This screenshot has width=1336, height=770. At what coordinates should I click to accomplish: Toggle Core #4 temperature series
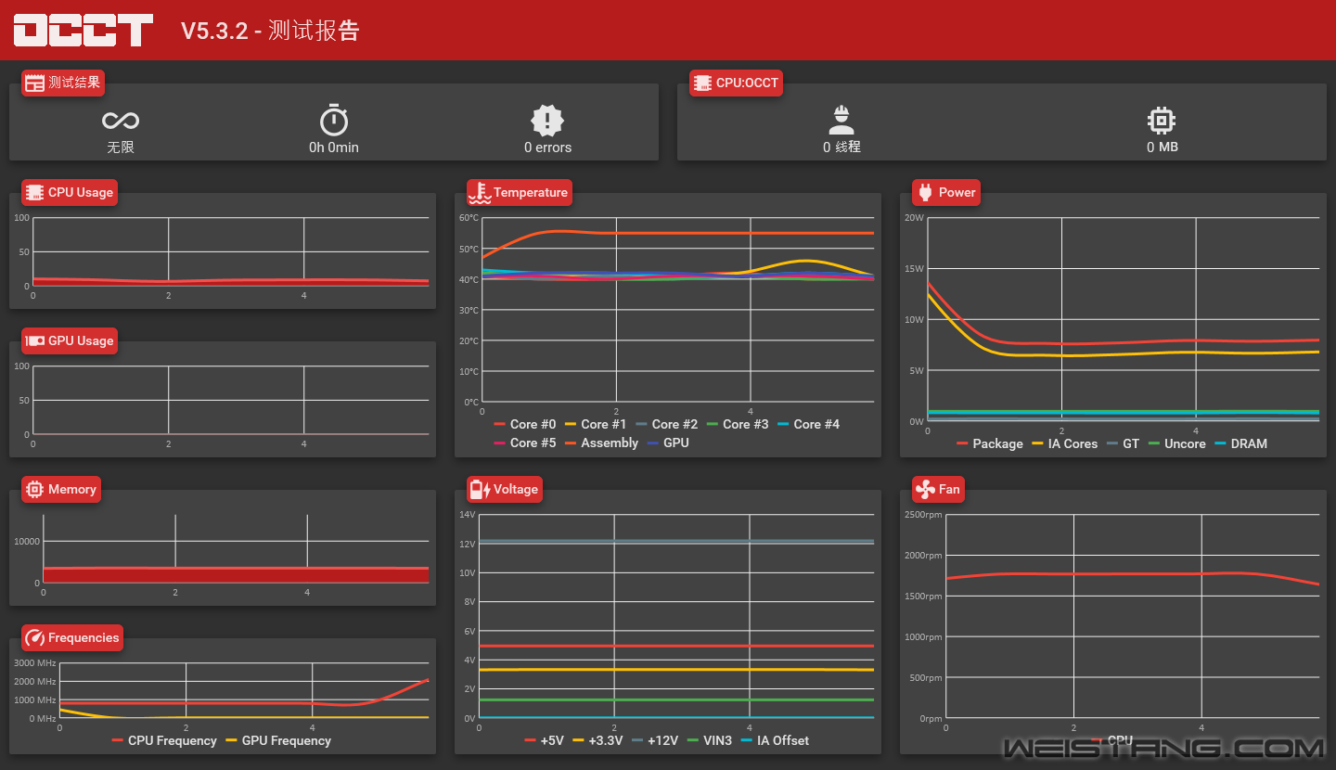(x=808, y=424)
